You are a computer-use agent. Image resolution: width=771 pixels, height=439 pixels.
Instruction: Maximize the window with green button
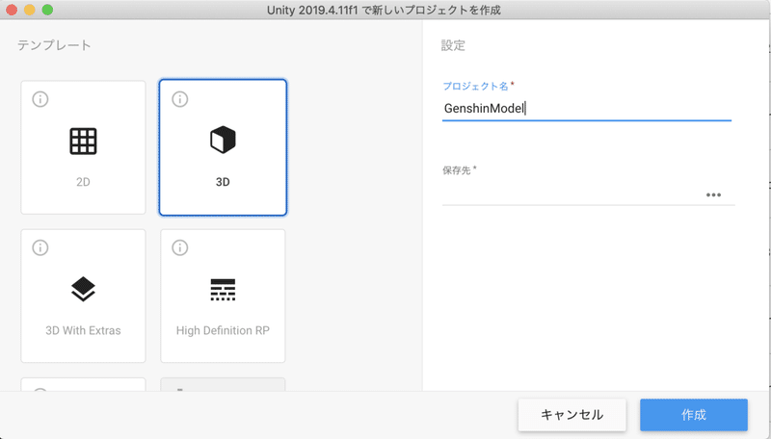pyautogui.click(x=47, y=10)
